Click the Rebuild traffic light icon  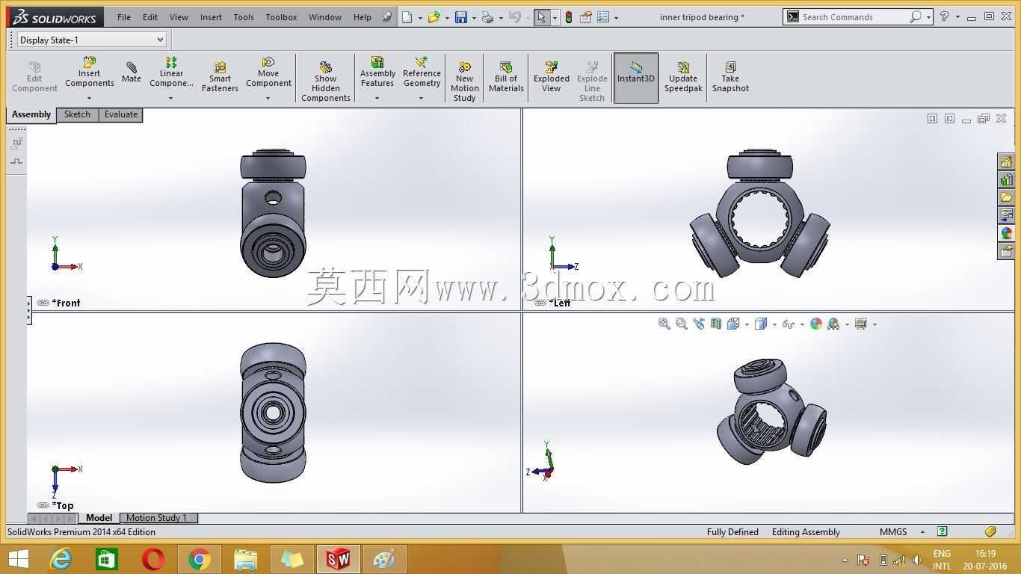(568, 16)
